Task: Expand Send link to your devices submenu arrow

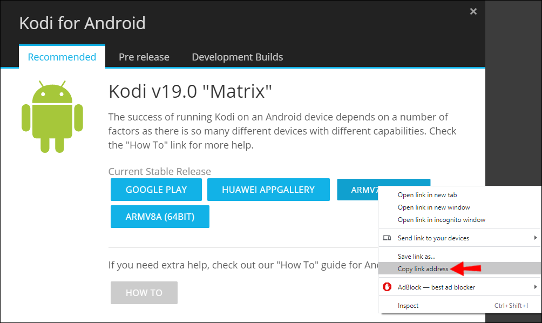Action: click(536, 238)
